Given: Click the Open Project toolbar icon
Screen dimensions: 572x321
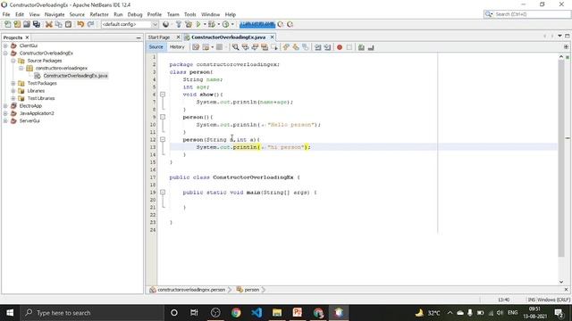Looking at the screenshot, I should pos(27,24).
